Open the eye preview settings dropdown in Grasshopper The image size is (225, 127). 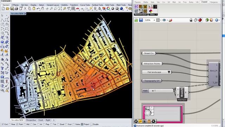point(167,20)
